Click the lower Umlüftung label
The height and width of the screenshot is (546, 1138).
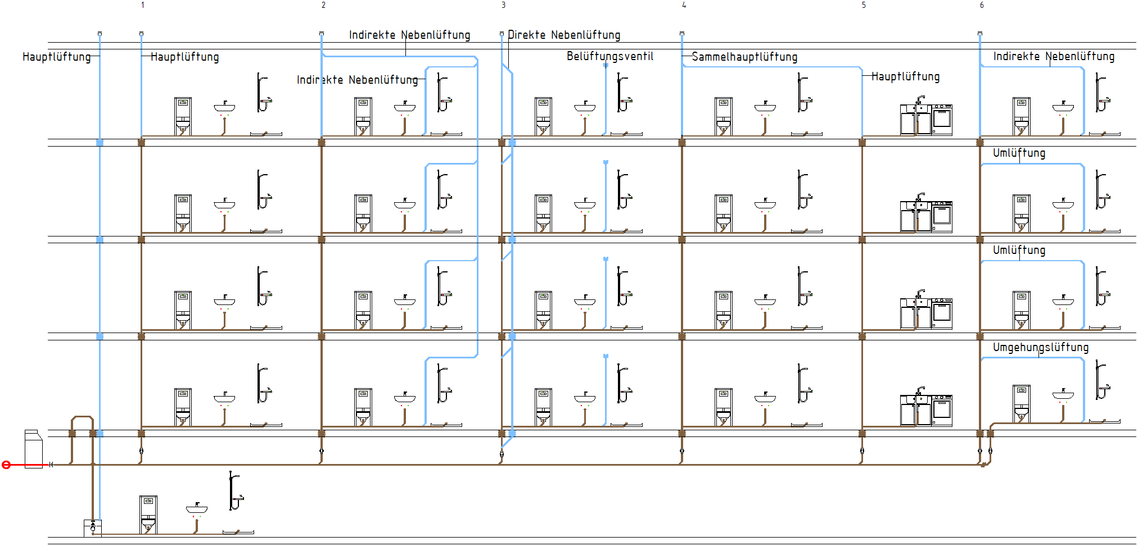tap(1019, 250)
